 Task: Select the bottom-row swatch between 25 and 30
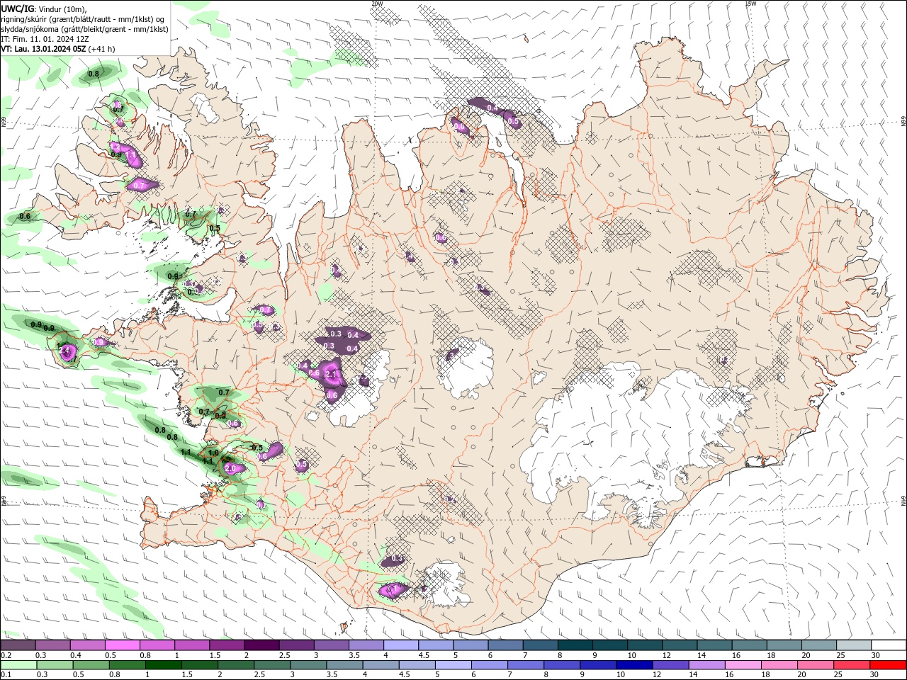click(852, 665)
